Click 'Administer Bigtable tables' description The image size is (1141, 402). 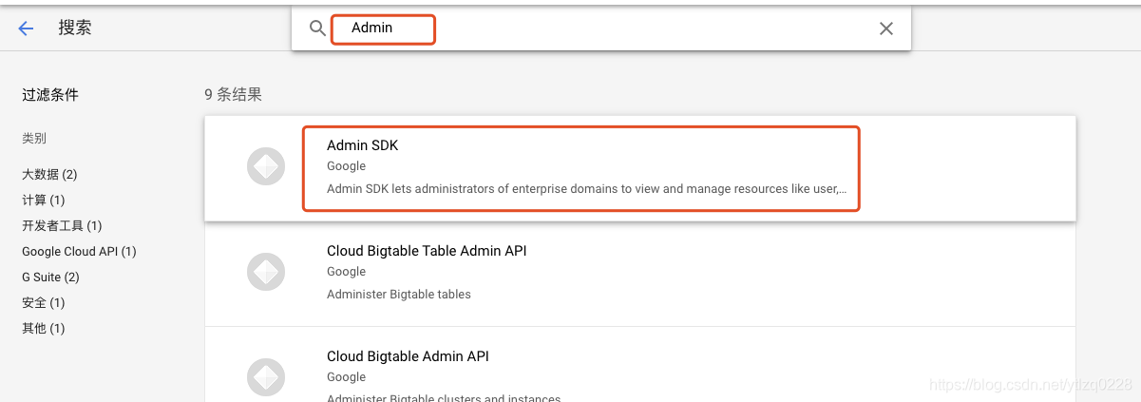(x=399, y=294)
